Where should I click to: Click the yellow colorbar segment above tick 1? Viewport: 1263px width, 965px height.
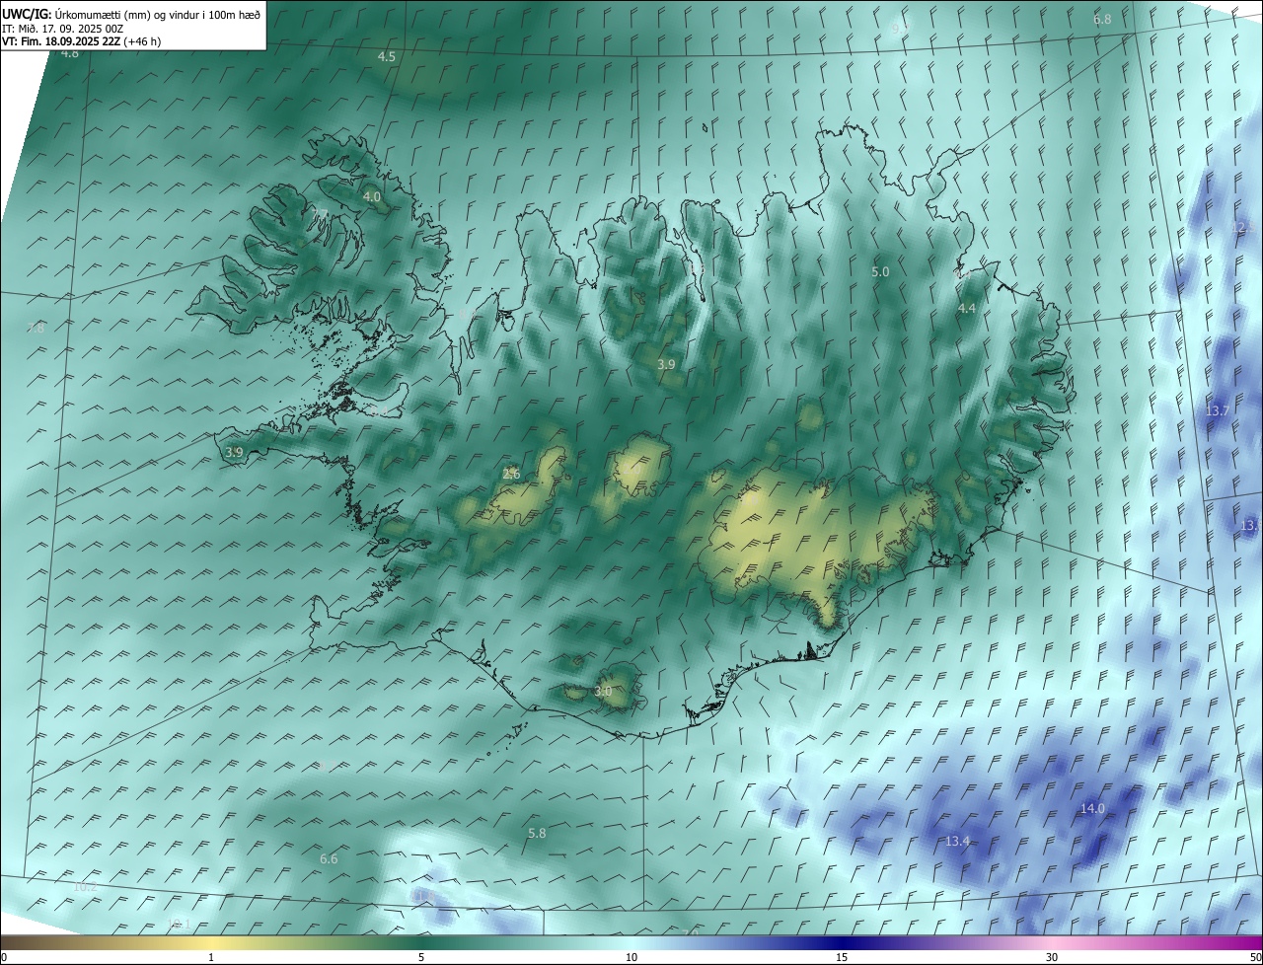[211, 942]
